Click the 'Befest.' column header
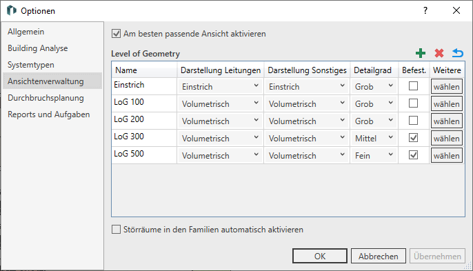 (x=414, y=70)
